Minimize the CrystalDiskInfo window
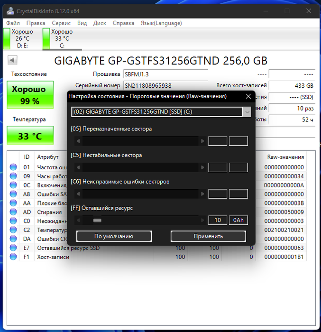 (266, 11)
